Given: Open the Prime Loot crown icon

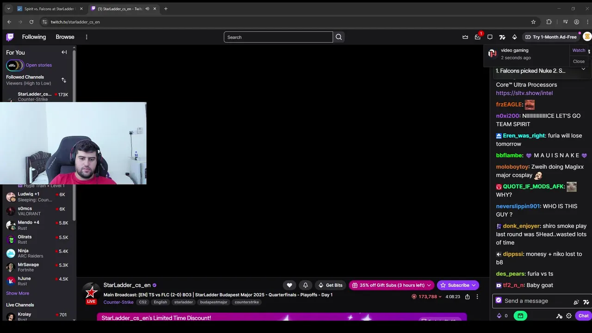Looking at the screenshot, I should [x=465, y=37].
